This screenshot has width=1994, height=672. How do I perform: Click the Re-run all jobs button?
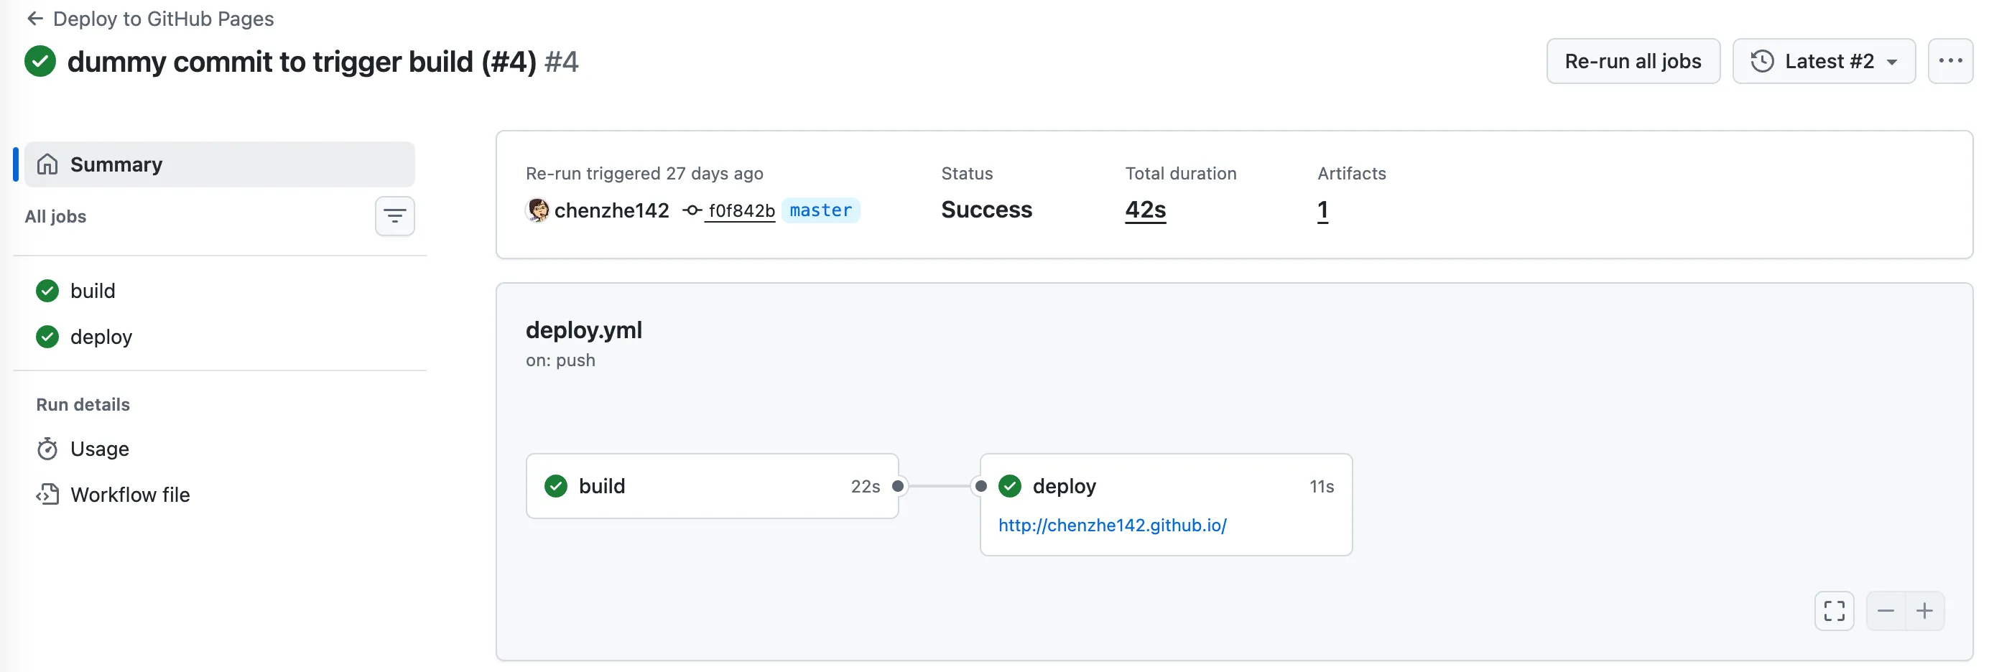[x=1633, y=61]
